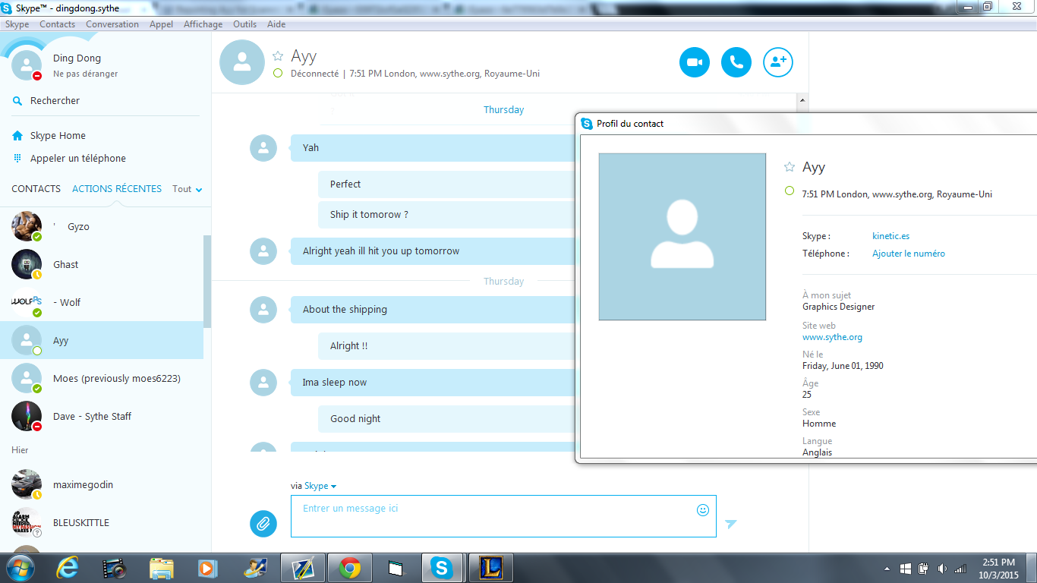The image size is (1037, 583).
Task: Select Moes (previously moes6223) contact
Action: pyautogui.click(x=102, y=378)
